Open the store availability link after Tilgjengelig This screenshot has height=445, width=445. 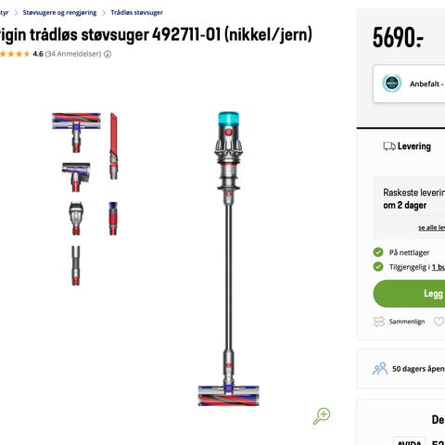coord(439,267)
